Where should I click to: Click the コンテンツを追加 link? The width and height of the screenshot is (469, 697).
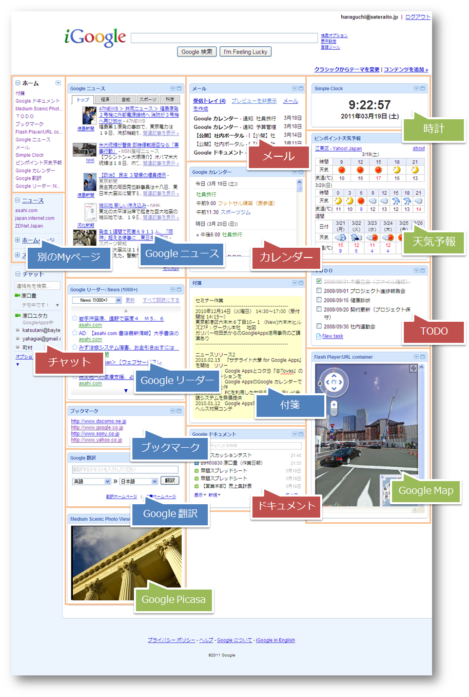pyautogui.click(x=406, y=69)
